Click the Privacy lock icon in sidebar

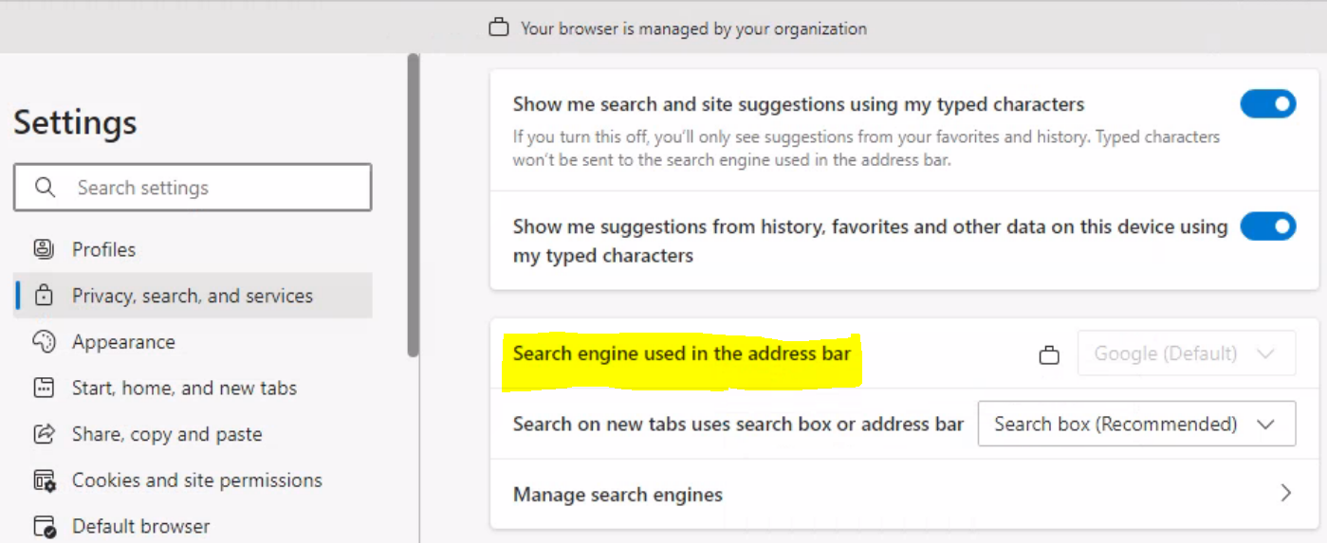click(x=44, y=296)
